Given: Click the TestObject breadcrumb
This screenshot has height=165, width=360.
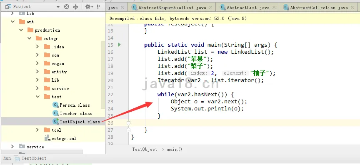Looking at the screenshot, I should pos(145,150).
